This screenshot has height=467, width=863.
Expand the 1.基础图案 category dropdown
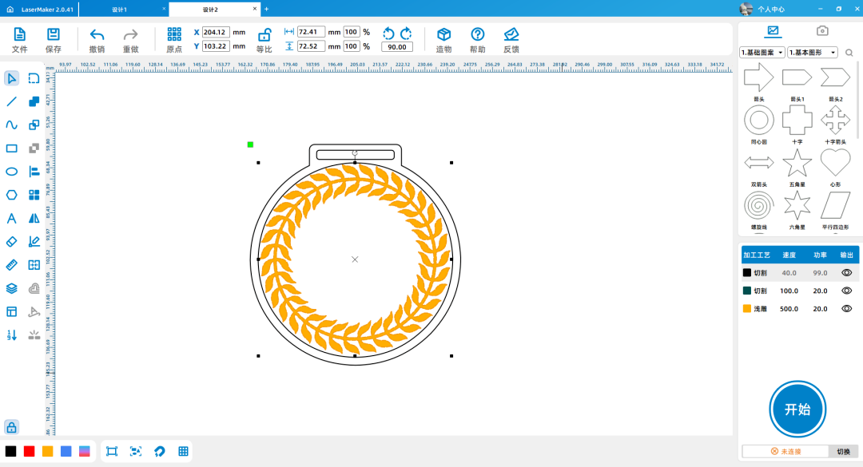(762, 53)
